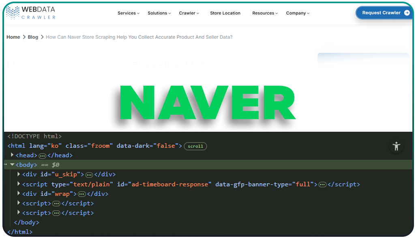416x238 pixels.
Task: Collapse the body element node
Action: [12, 164]
